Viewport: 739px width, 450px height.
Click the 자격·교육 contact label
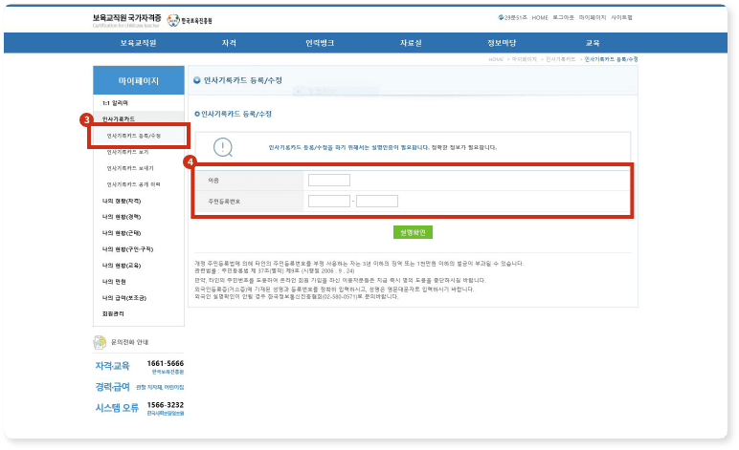pyautogui.click(x=112, y=366)
